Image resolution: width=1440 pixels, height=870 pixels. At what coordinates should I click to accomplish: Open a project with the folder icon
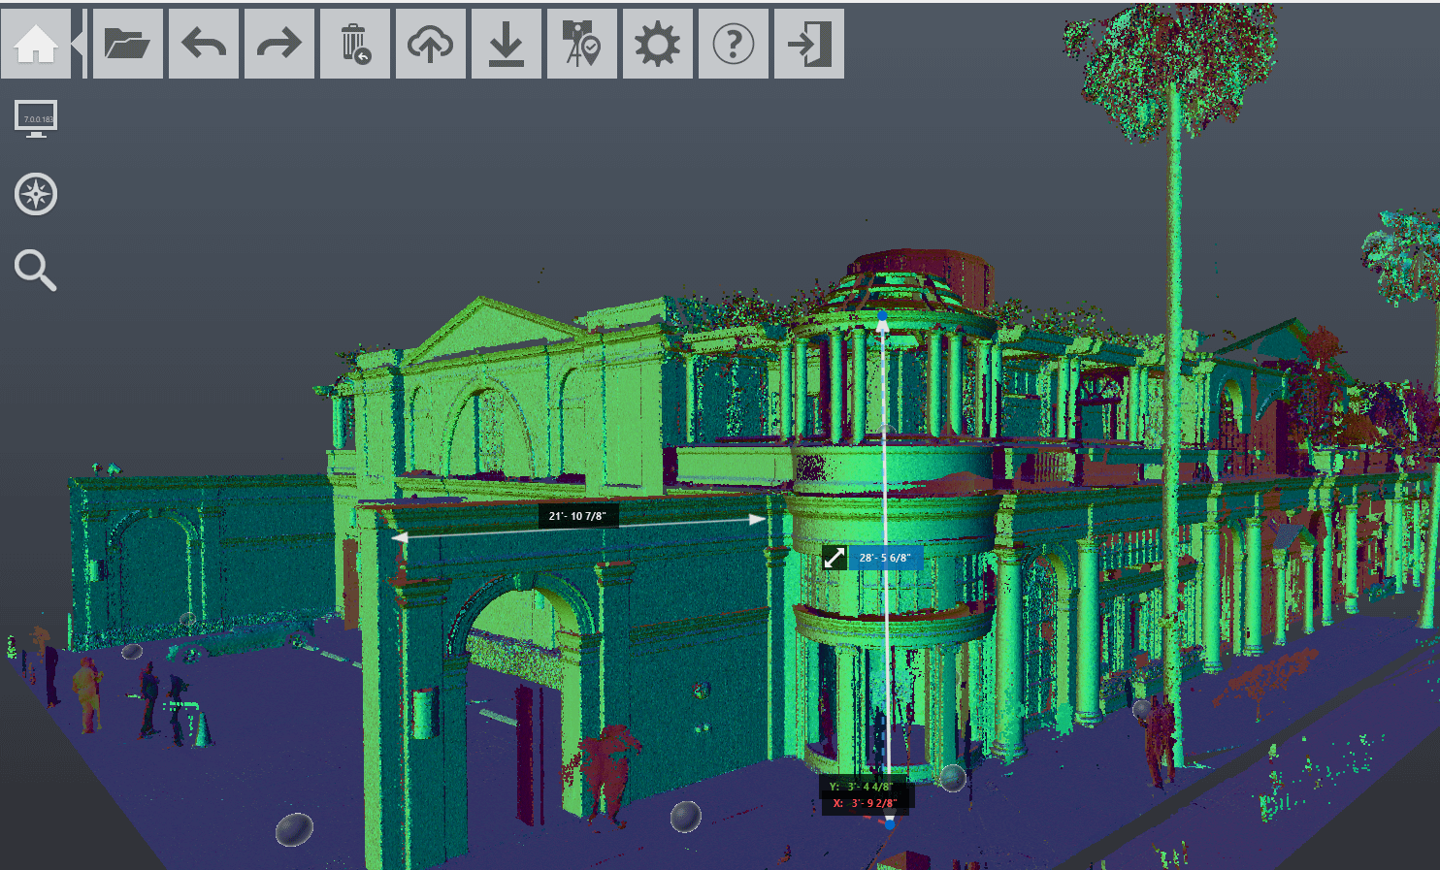[127, 44]
